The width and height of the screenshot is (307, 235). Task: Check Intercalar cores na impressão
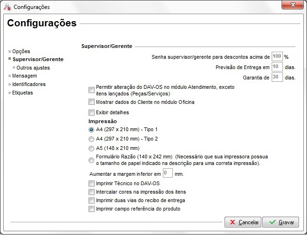pos(91,192)
